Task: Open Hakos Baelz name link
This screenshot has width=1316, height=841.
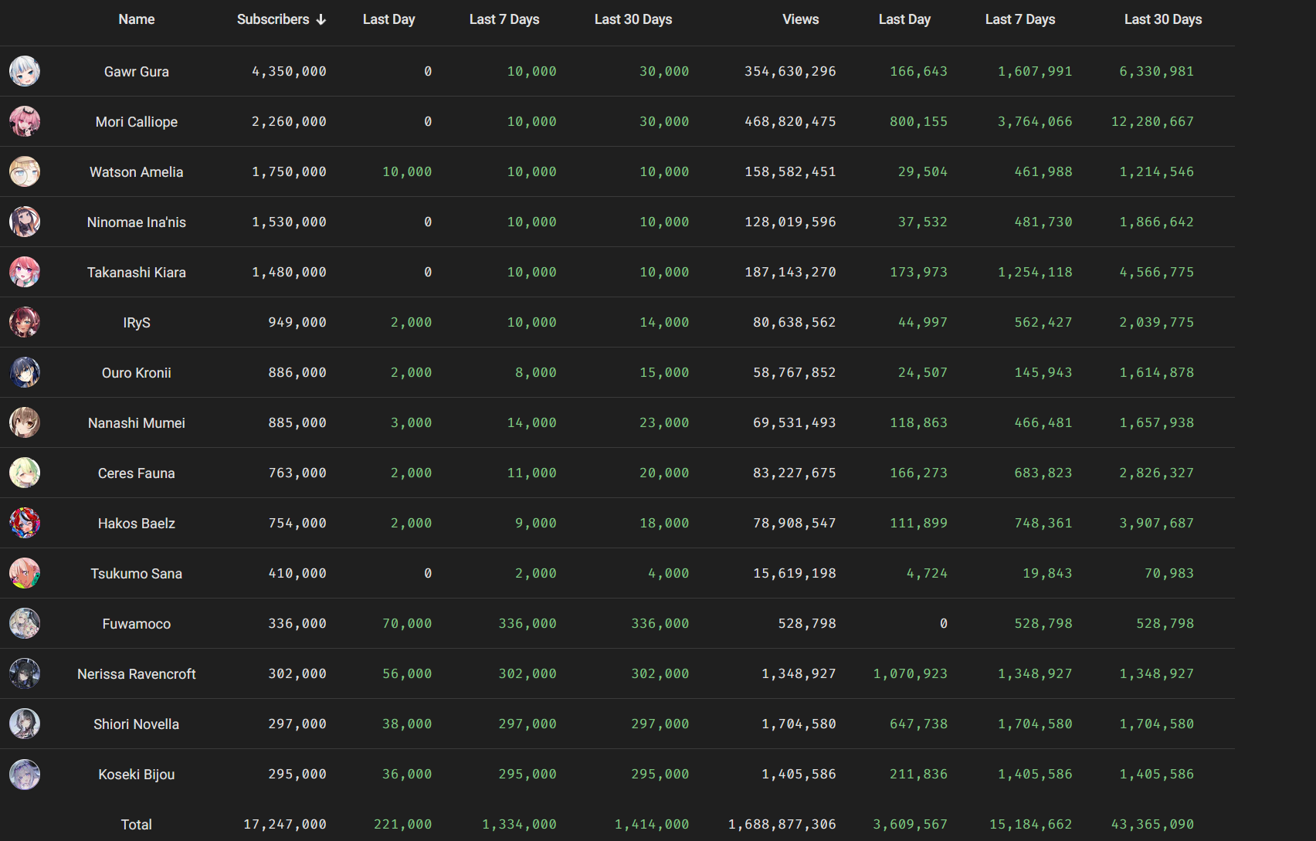Action: 137,524
